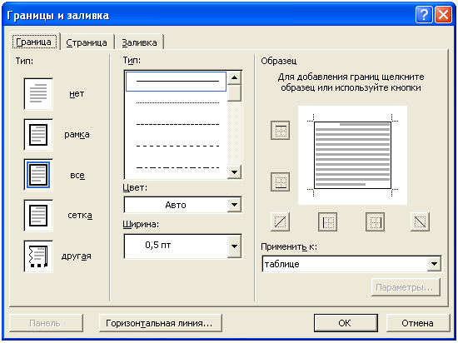Choose the 'другая' custom border preset icon
This screenshot has width=458, height=343.
pyautogui.click(x=38, y=256)
